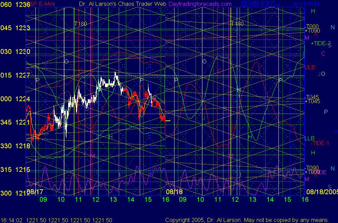Click the "-T090" line label
The width and height of the screenshot is (338, 223).
pos(312,168)
